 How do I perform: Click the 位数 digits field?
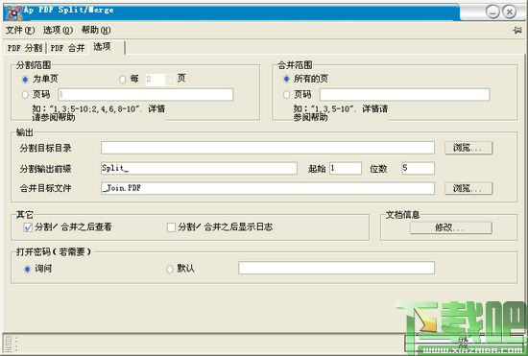[418, 168]
